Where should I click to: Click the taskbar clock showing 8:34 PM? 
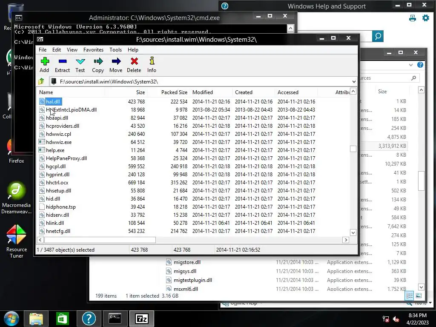[x=417, y=316]
